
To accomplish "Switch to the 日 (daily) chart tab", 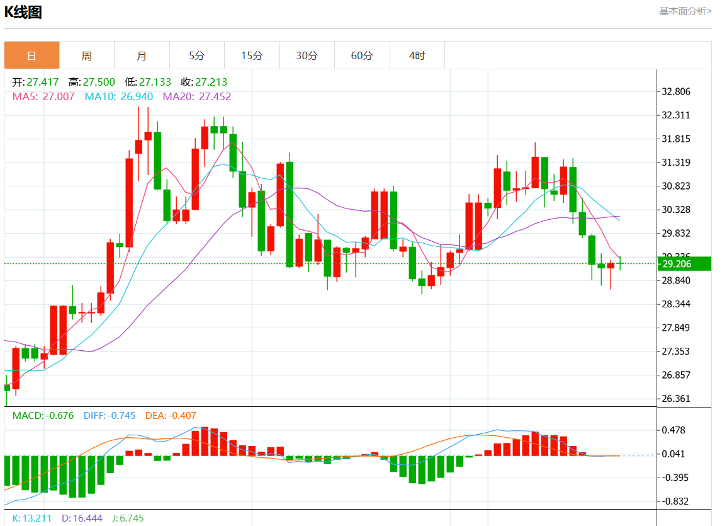I will 31,55.
